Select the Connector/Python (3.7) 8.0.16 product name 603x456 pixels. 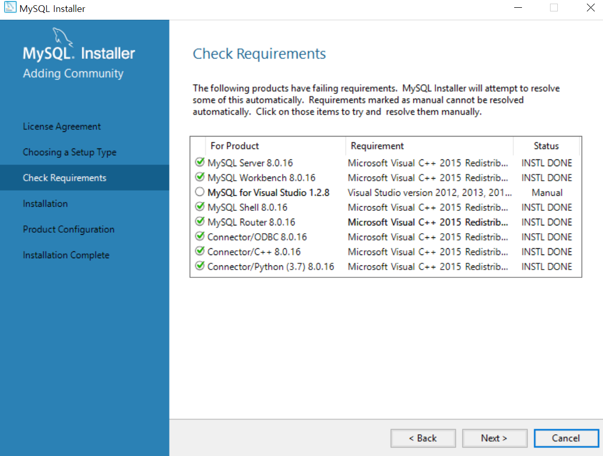click(271, 267)
